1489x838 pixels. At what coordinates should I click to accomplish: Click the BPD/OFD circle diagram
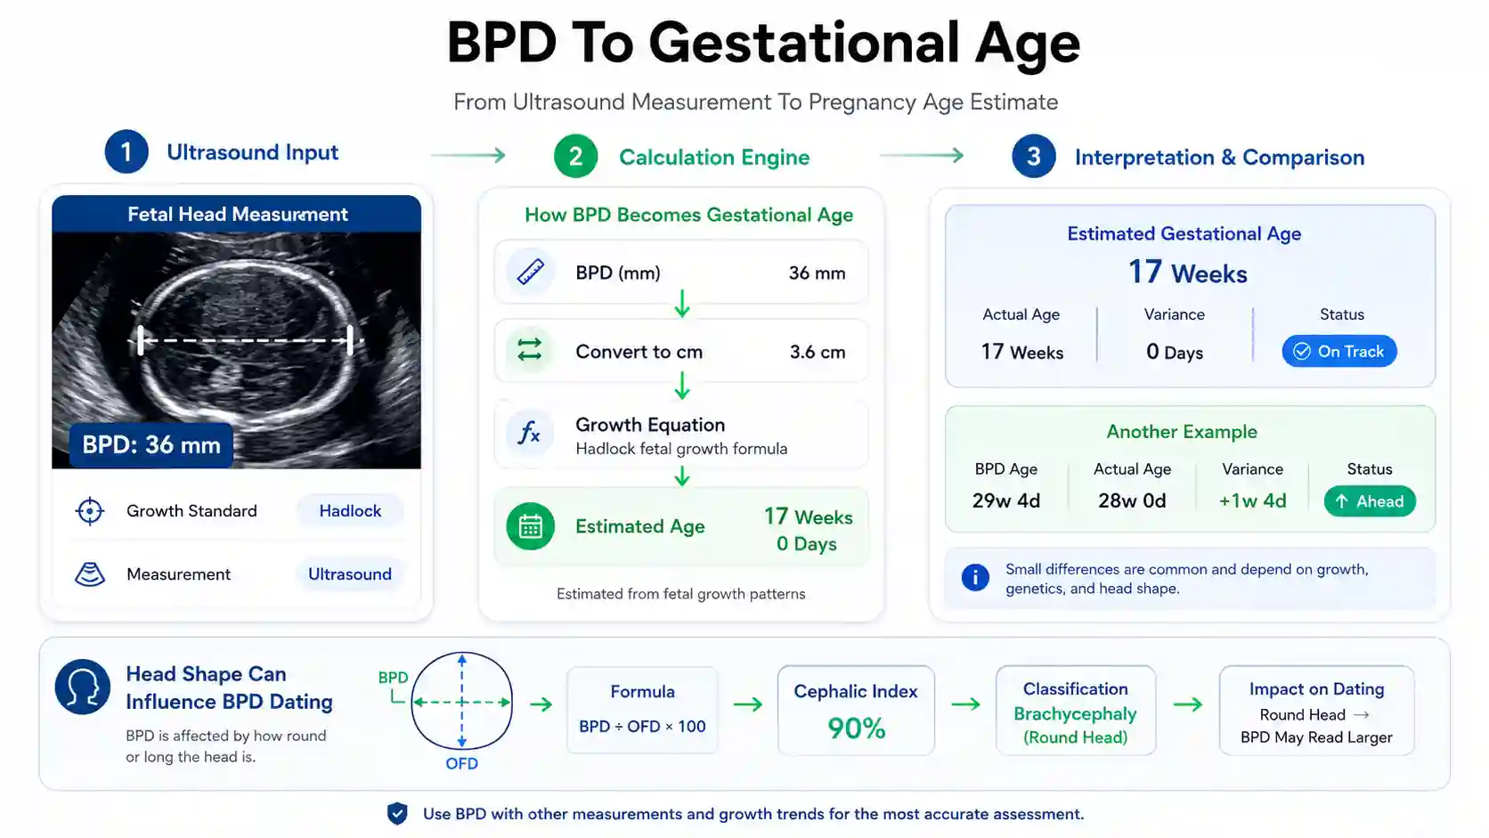(x=461, y=702)
